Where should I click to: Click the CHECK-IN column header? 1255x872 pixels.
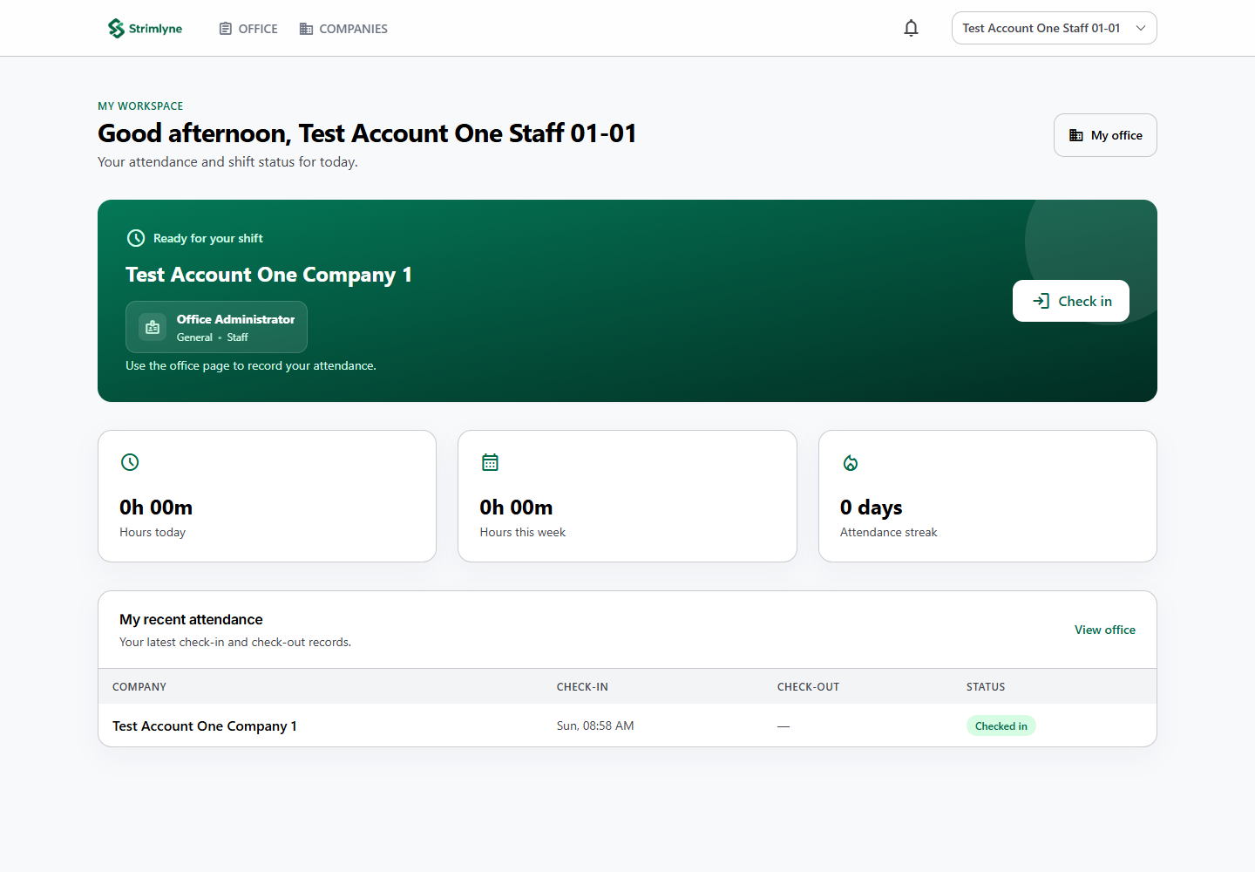pos(582,687)
